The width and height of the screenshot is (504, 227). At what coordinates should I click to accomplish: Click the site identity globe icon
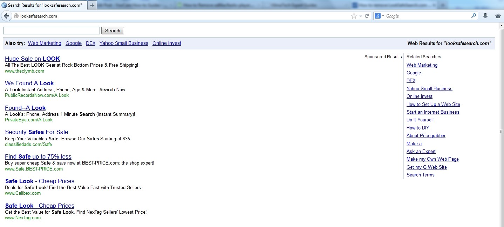pyautogui.click(x=16, y=16)
